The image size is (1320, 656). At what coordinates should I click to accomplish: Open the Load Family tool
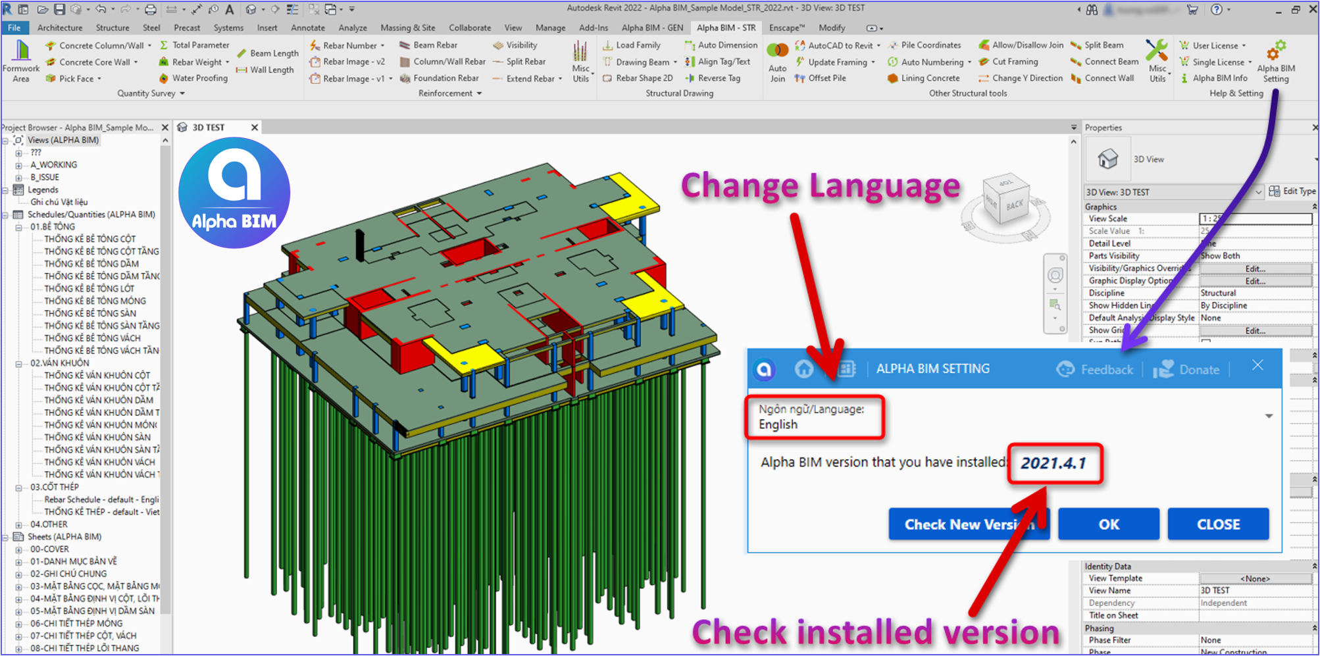click(x=632, y=45)
